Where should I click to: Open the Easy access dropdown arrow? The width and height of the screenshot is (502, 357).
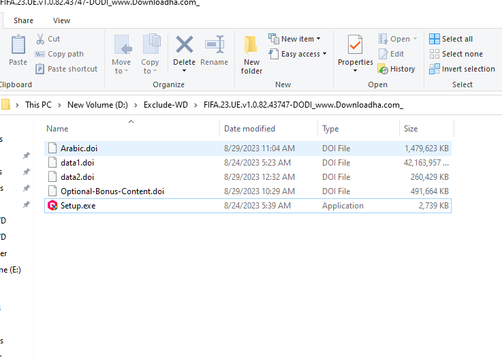click(324, 54)
